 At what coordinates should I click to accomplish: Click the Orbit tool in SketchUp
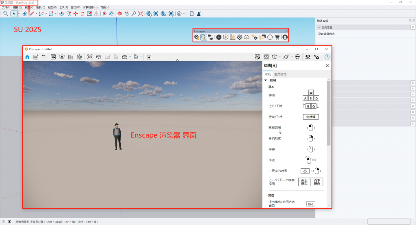(x=120, y=14)
